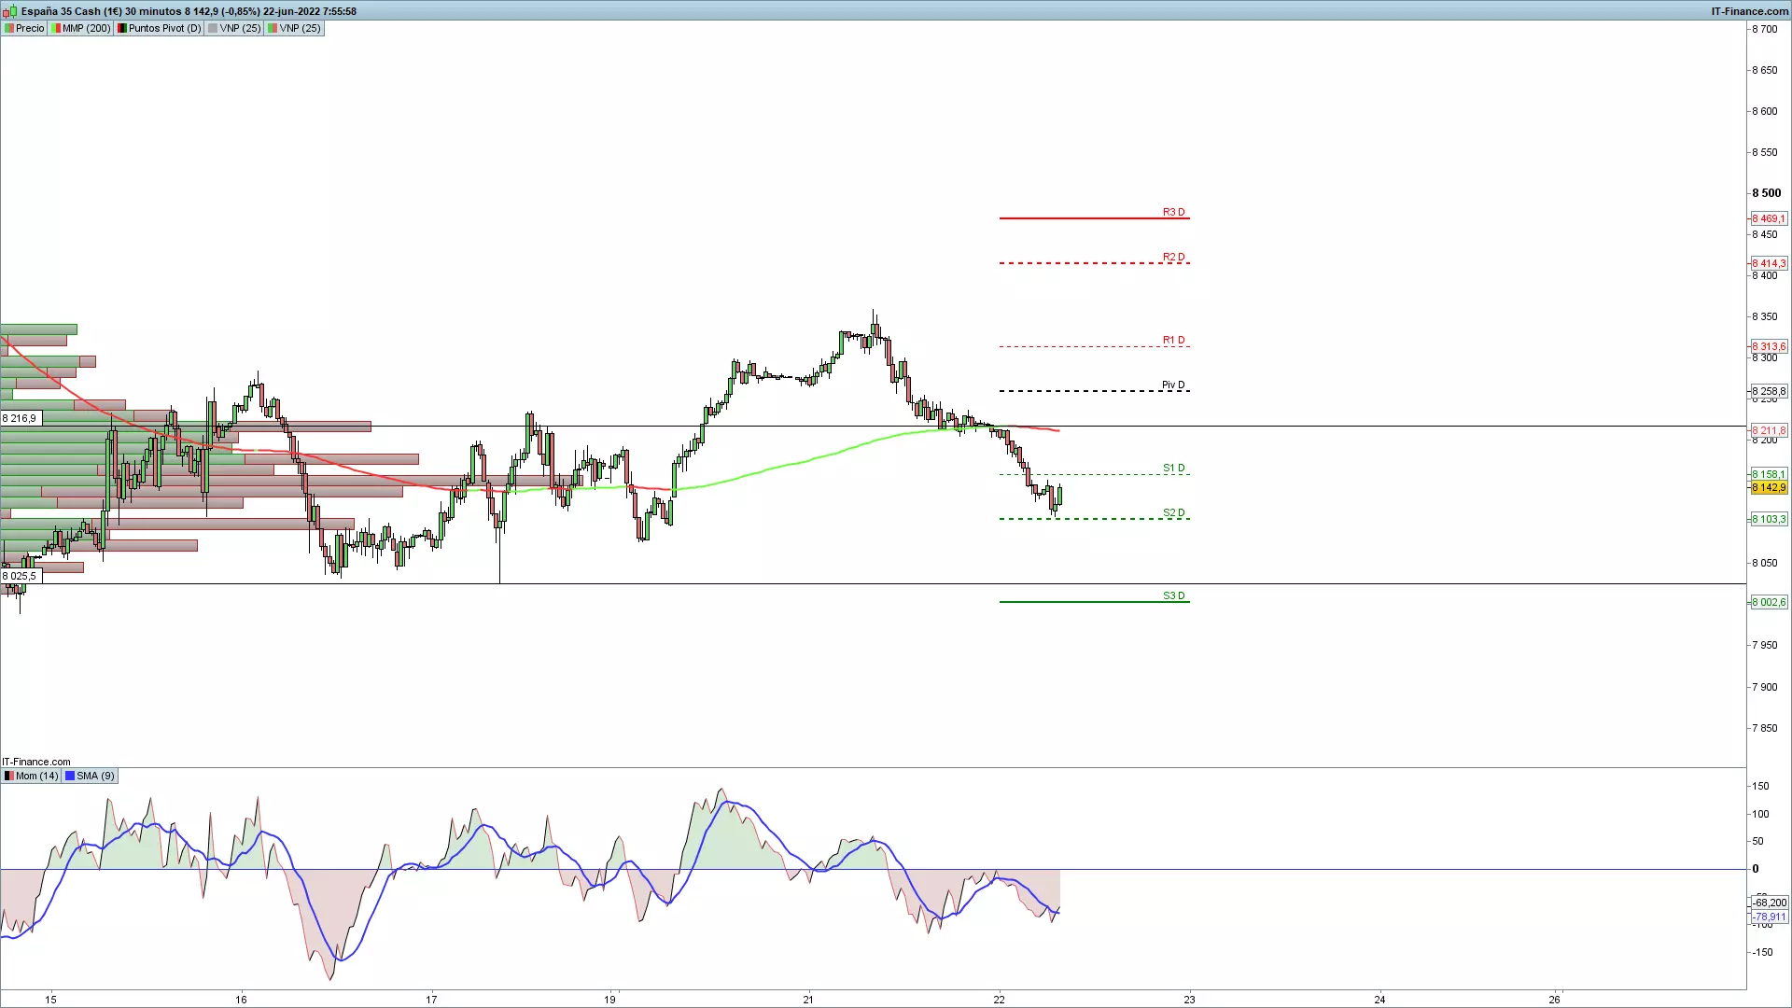This screenshot has height=1008, width=1792.
Task: Open the Mom (14) momentum indicator tab
Action: coord(32,776)
